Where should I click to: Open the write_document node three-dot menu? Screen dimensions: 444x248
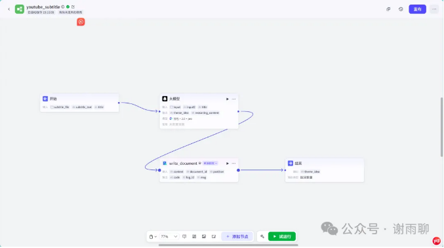(x=233, y=164)
